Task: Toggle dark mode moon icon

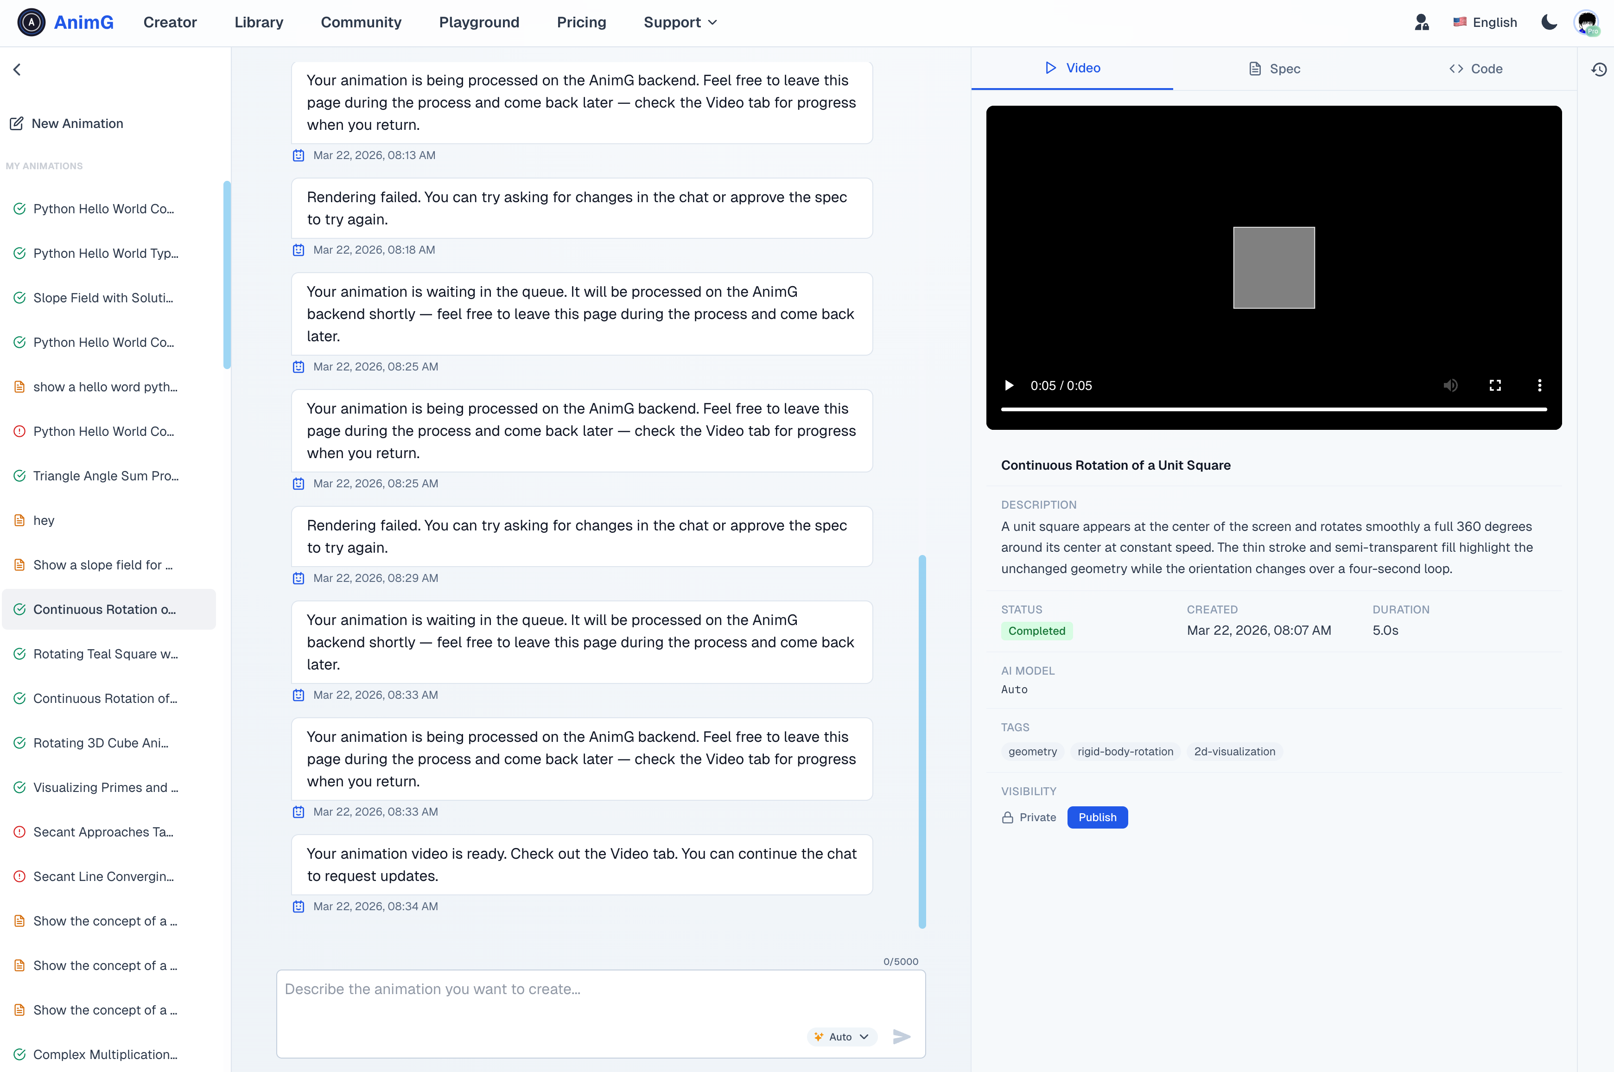Action: tap(1549, 22)
